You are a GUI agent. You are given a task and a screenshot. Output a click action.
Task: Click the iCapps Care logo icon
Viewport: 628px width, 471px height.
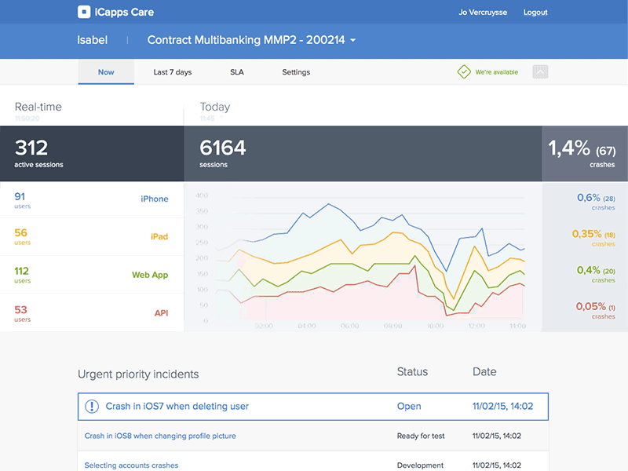[x=86, y=12]
